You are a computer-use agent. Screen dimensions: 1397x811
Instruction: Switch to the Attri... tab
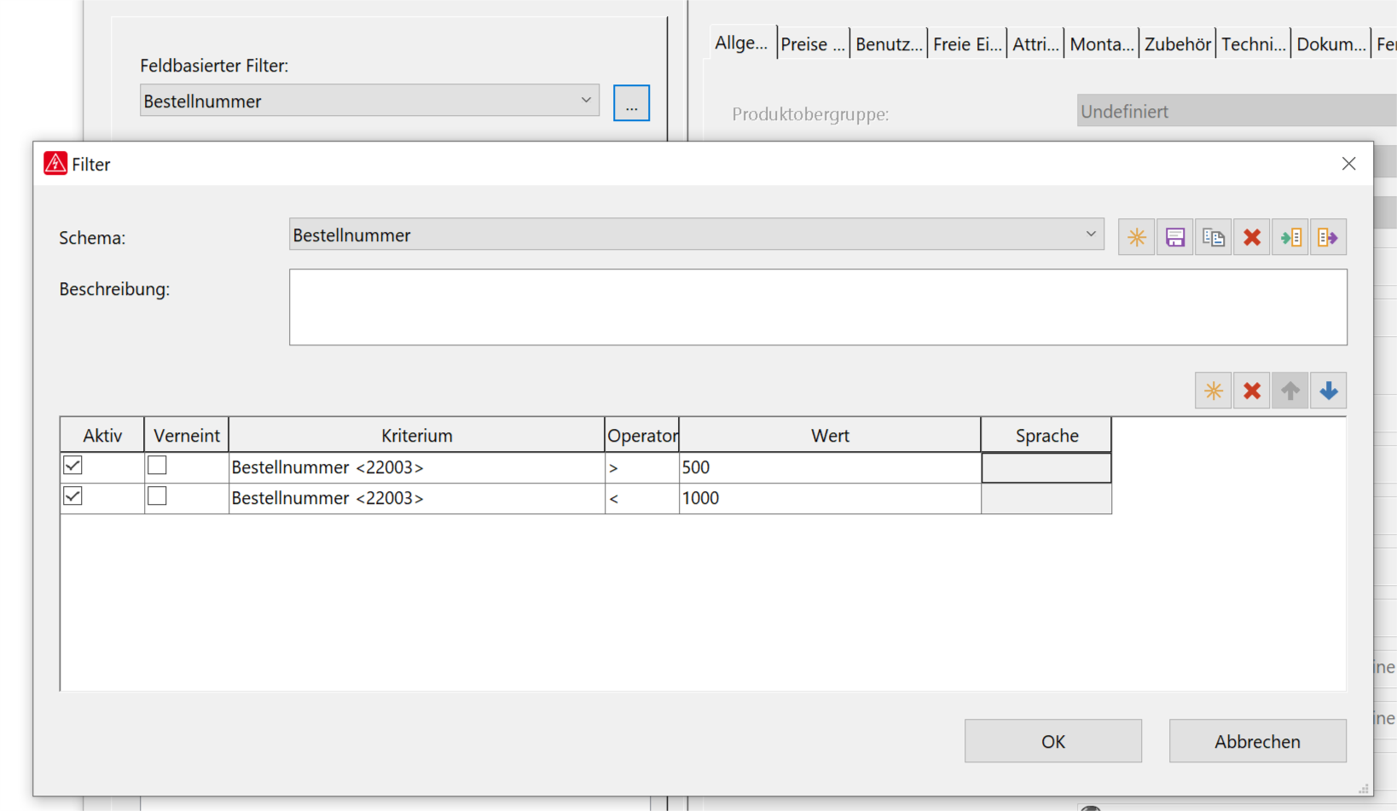(x=1035, y=44)
